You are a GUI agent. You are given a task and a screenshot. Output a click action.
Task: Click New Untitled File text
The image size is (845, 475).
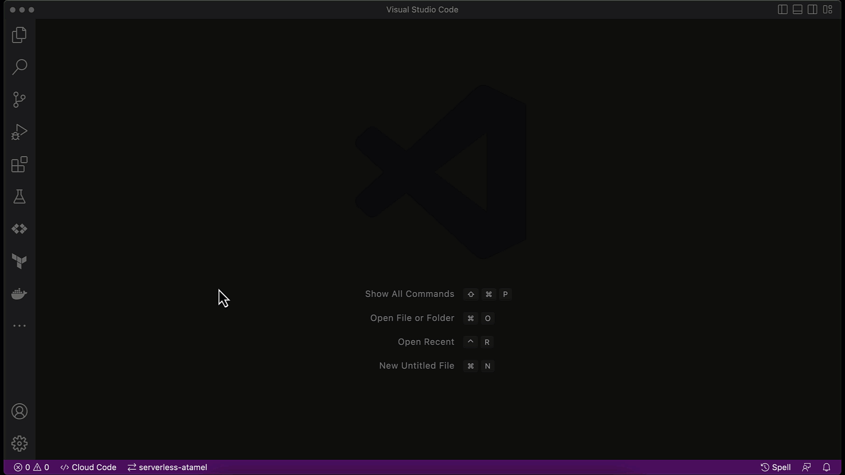pyautogui.click(x=416, y=366)
